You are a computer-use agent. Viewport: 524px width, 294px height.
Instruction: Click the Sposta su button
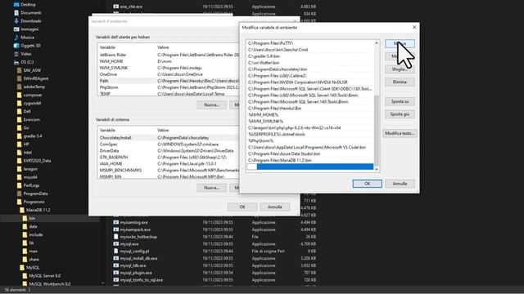[x=400, y=101]
